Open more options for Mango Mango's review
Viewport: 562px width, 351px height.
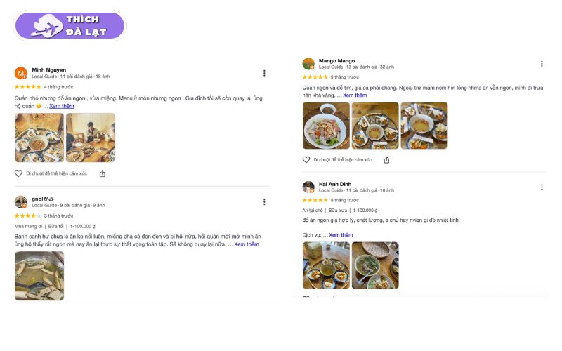[542, 63]
